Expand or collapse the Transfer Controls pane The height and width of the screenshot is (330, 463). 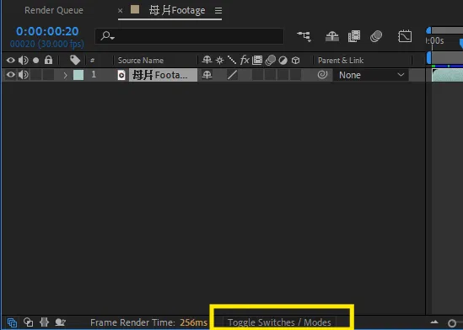[x=28, y=322]
